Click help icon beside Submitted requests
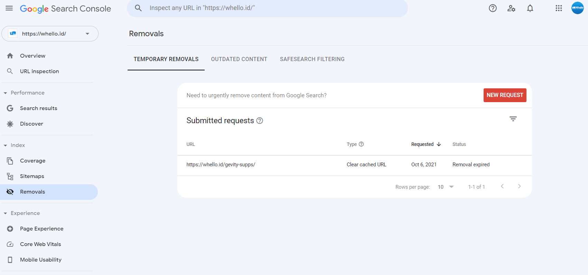 (260, 121)
